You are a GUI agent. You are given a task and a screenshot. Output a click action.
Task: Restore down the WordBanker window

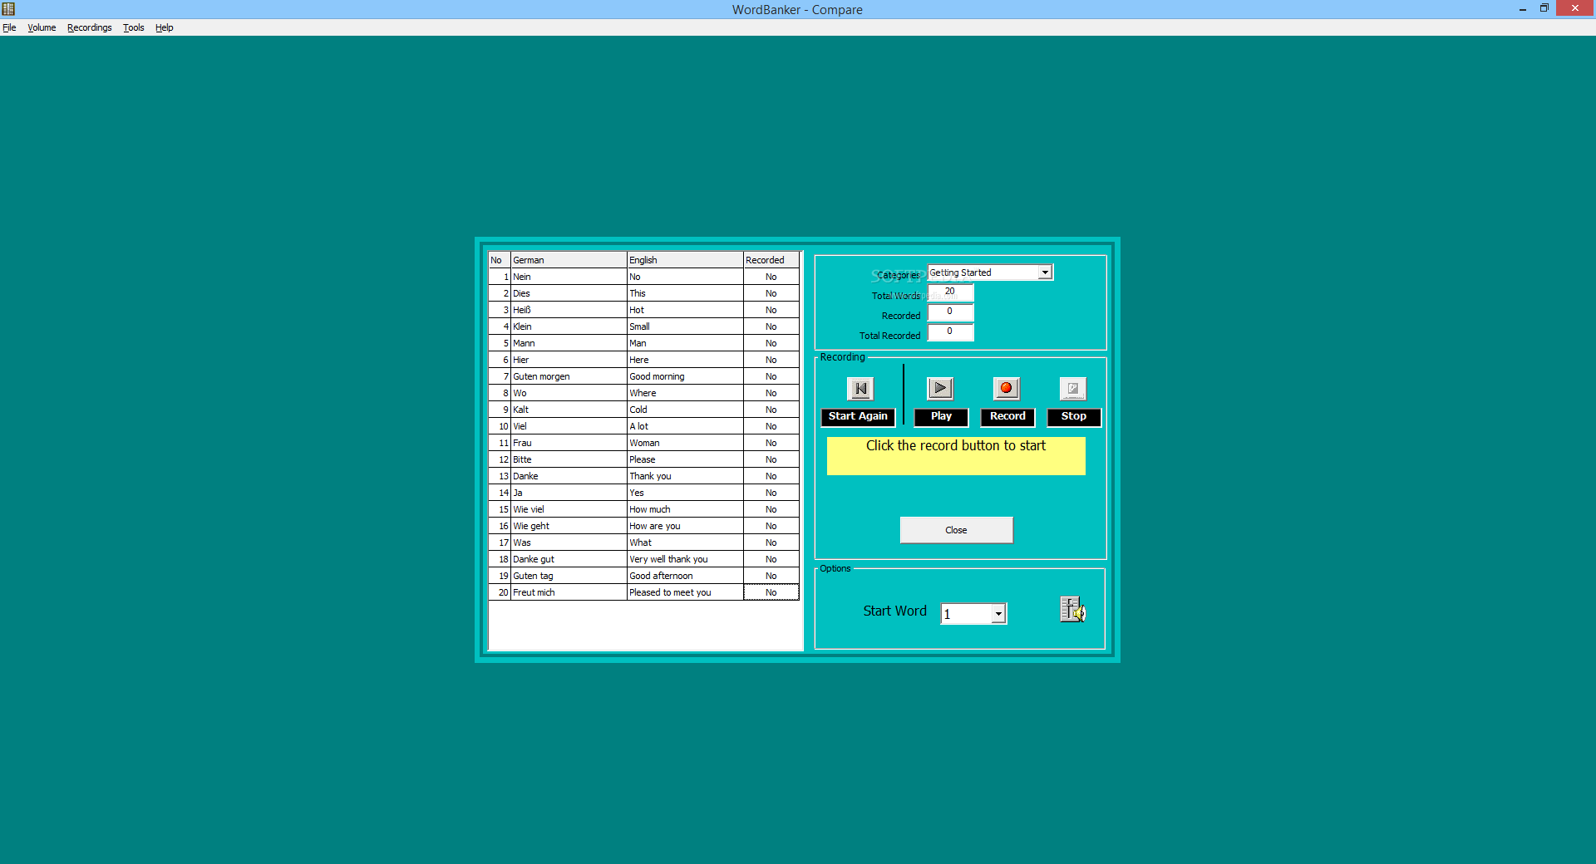pyautogui.click(x=1544, y=8)
